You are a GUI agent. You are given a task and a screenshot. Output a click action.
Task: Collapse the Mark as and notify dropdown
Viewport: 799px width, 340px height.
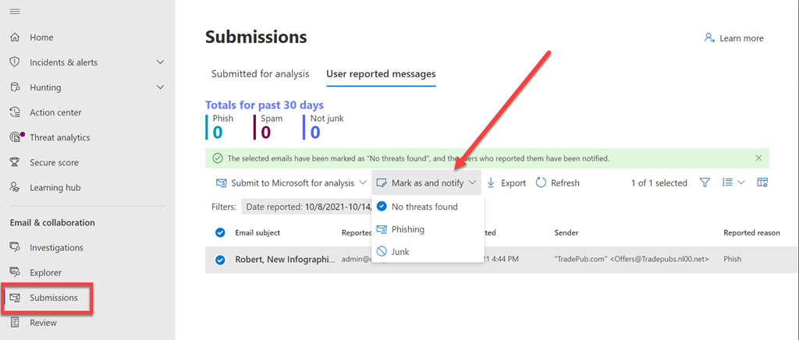click(426, 183)
